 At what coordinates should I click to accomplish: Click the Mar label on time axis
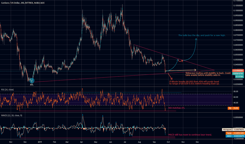(67, 142)
